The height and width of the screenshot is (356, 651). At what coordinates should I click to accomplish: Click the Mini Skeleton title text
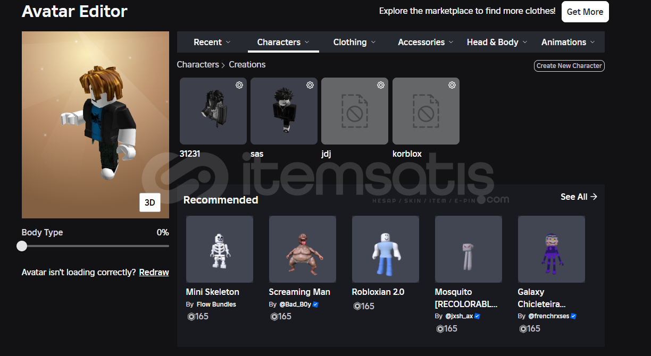tap(213, 292)
